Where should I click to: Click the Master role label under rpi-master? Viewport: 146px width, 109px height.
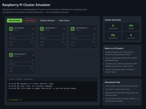click(16, 30)
